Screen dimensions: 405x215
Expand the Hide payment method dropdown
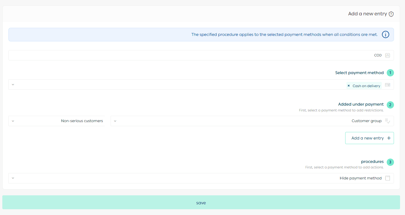[x=13, y=178]
